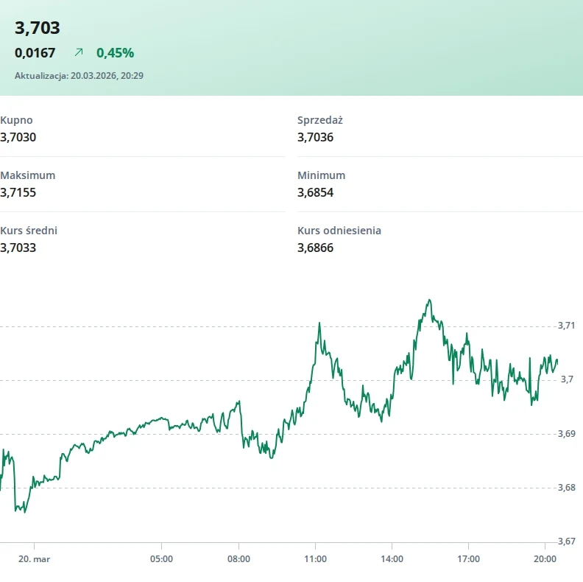The image size is (583, 582).
Task: Click the main rate value 3,703
Action: [38, 28]
